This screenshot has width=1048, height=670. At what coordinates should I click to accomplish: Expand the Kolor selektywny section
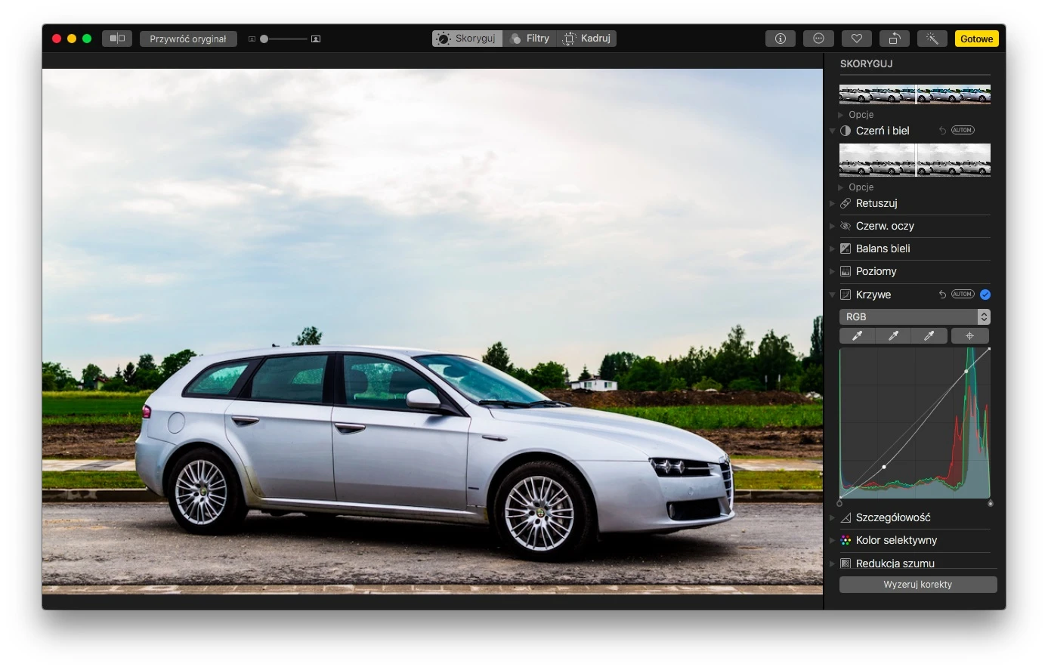896,540
